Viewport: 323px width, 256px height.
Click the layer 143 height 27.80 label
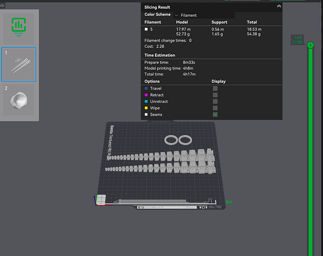[x=298, y=40]
